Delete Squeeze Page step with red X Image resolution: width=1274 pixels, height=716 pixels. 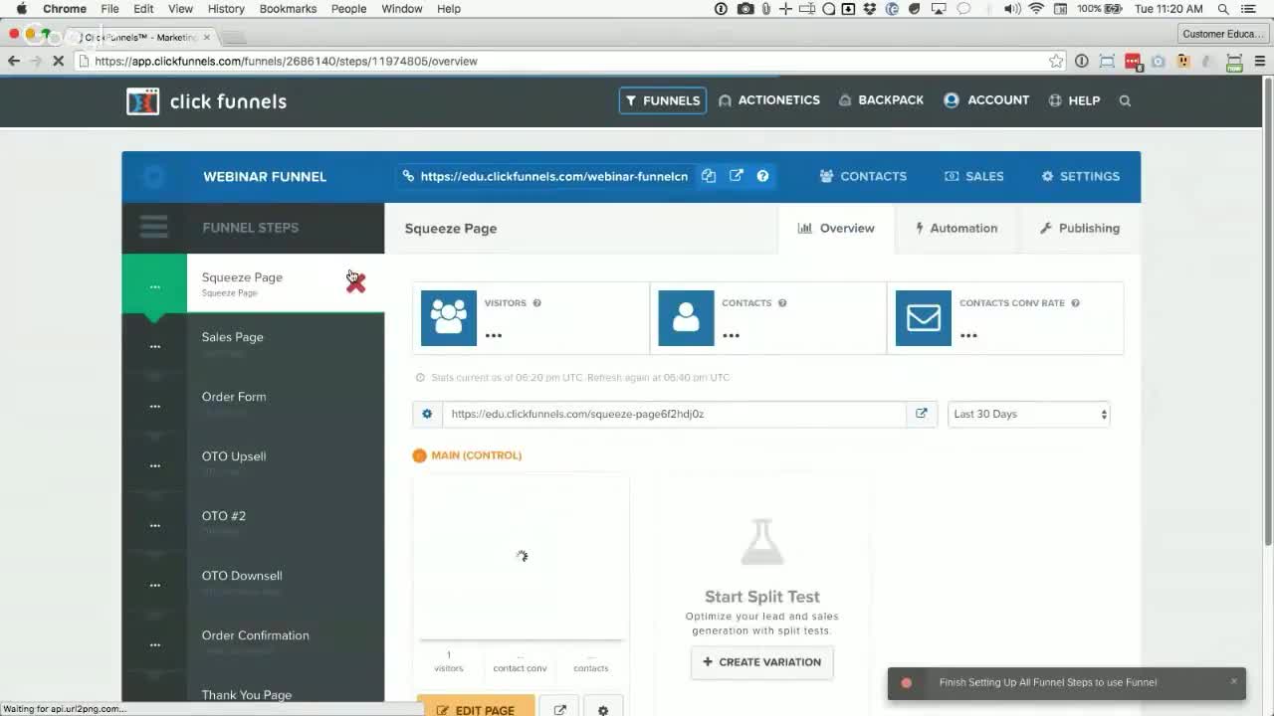pos(355,283)
